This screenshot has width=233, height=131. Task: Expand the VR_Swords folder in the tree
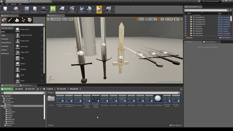pos(3,102)
